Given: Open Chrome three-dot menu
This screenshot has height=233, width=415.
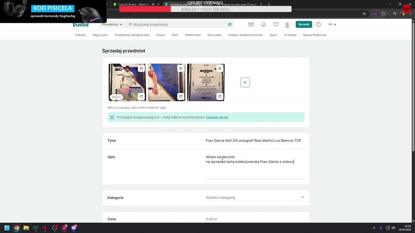Looking at the screenshot, I should pos(410,14).
